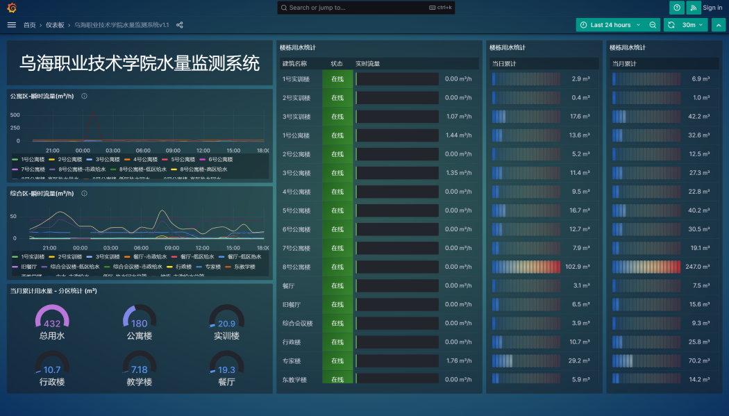Click the Grafana logo icon

(x=12, y=8)
